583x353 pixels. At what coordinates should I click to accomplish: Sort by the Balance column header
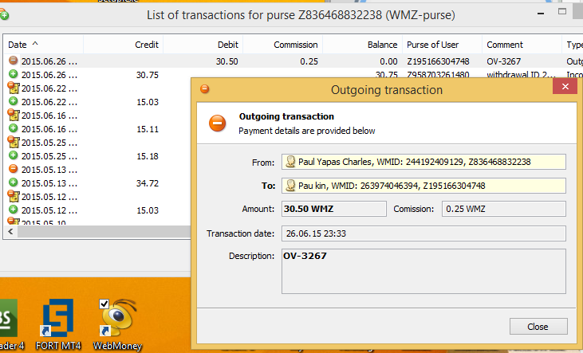click(x=363, y=45)
